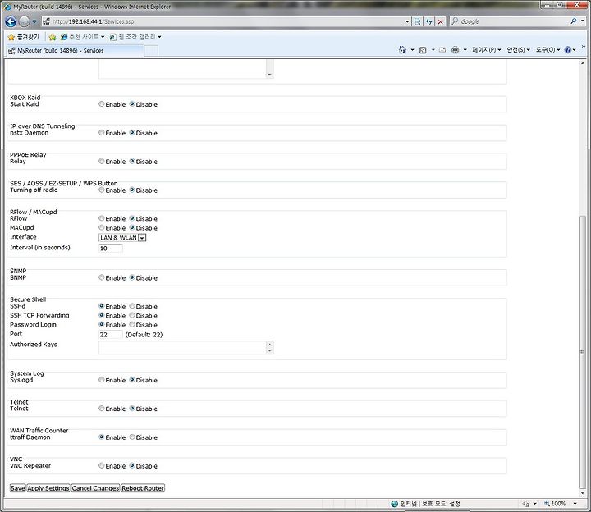Image resolution: width=591 pixels, height=512 pixels.
Task: Click the RSS feeds icon
Action: [x=423, y=50]
